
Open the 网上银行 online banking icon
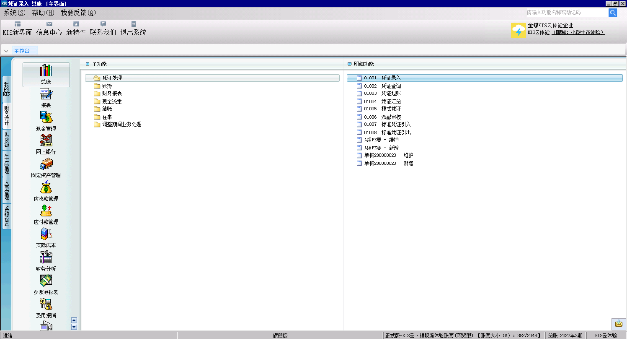pyautogui.click(x=46, y=141)
